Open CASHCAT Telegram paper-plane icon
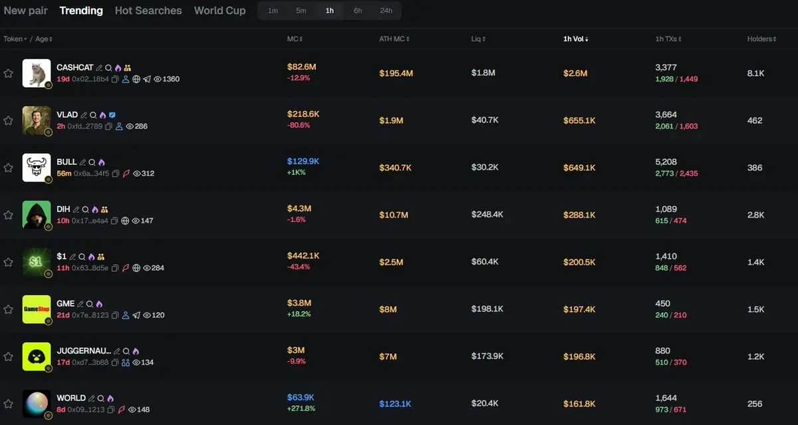 (x=147, y=79)
